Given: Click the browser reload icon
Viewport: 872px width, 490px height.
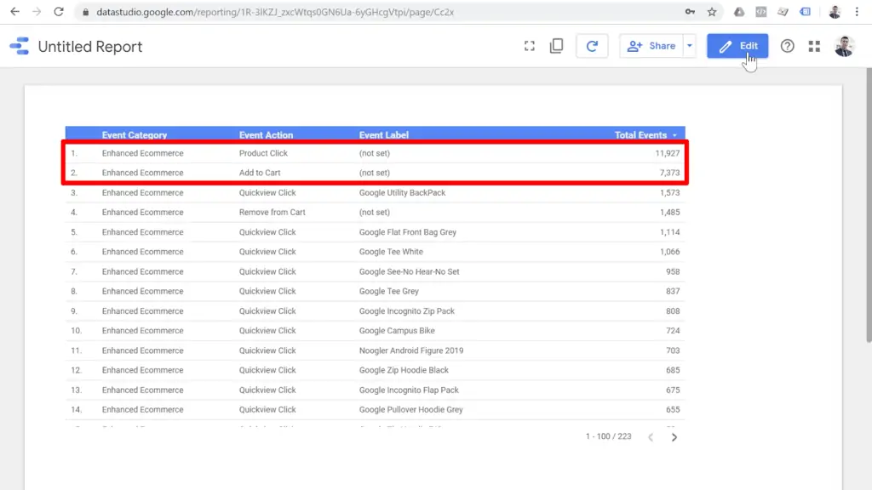Looking at the screenshot, I should (58, 12).
